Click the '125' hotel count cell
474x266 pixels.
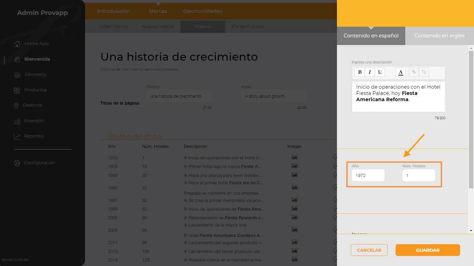[x=145, y=260]
